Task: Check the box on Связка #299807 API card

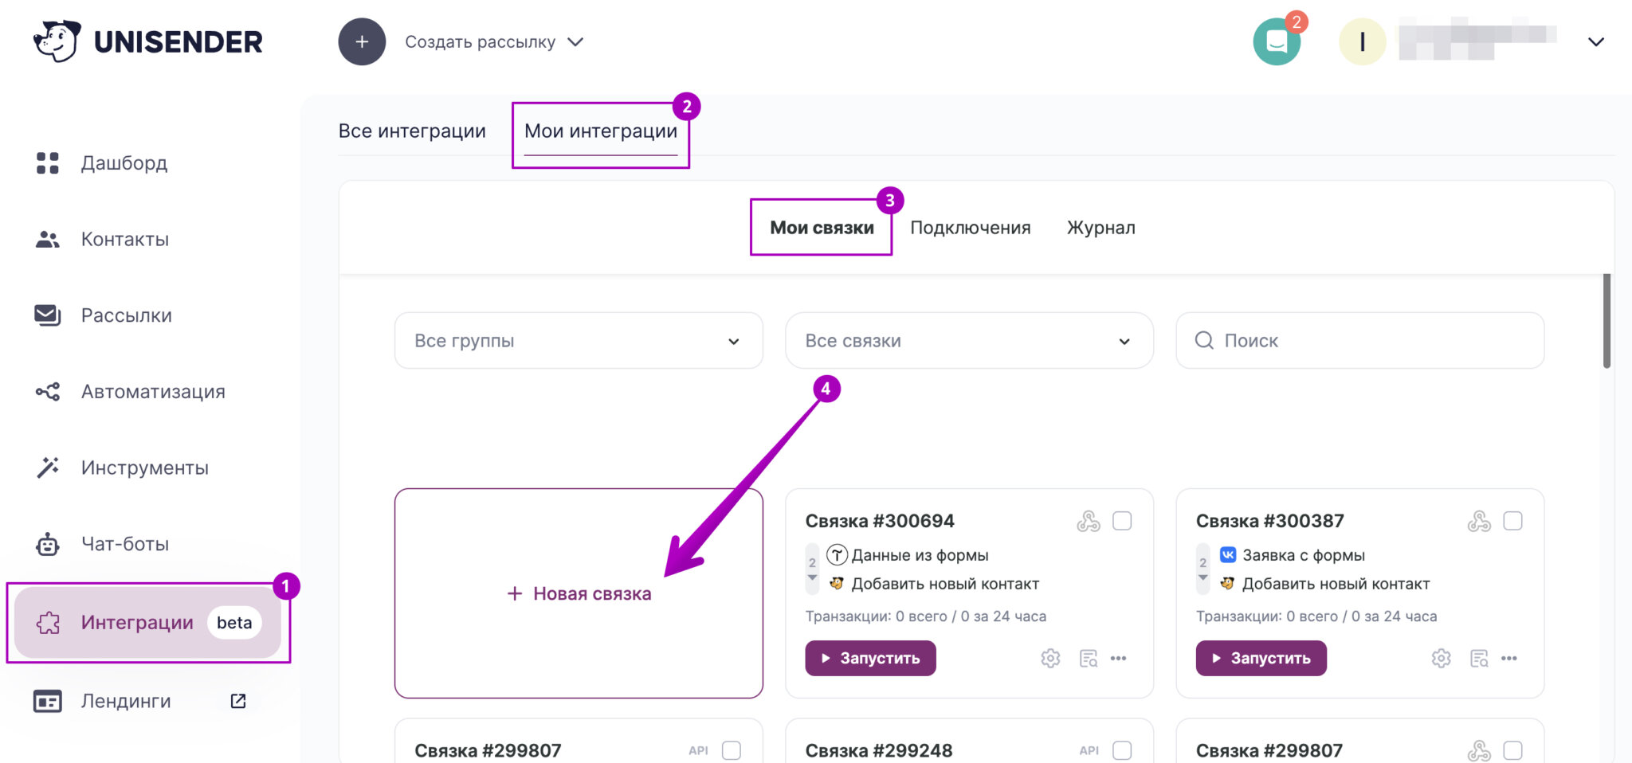Action: 731,749
